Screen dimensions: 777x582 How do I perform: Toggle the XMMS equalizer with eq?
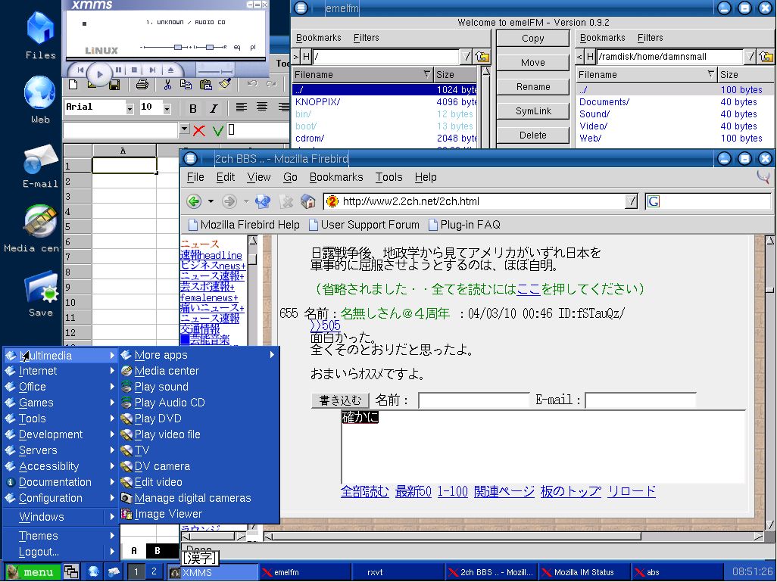click(x=237, y=48)
